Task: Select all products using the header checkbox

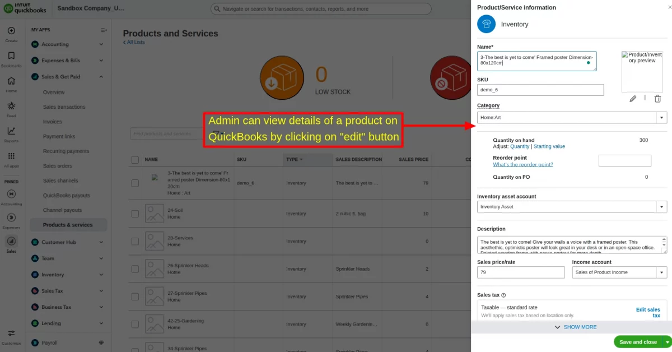Action: pyautogui.click(x=135, y=159)
